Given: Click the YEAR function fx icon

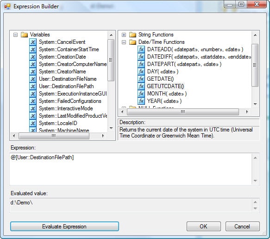Looking at the screenshot, I should [141, 101].
